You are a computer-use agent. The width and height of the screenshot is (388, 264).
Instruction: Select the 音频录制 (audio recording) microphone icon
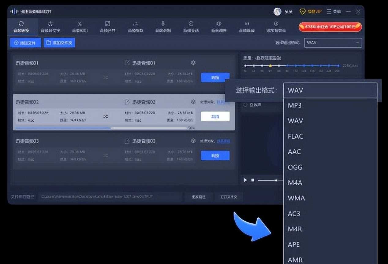point(163,24)
